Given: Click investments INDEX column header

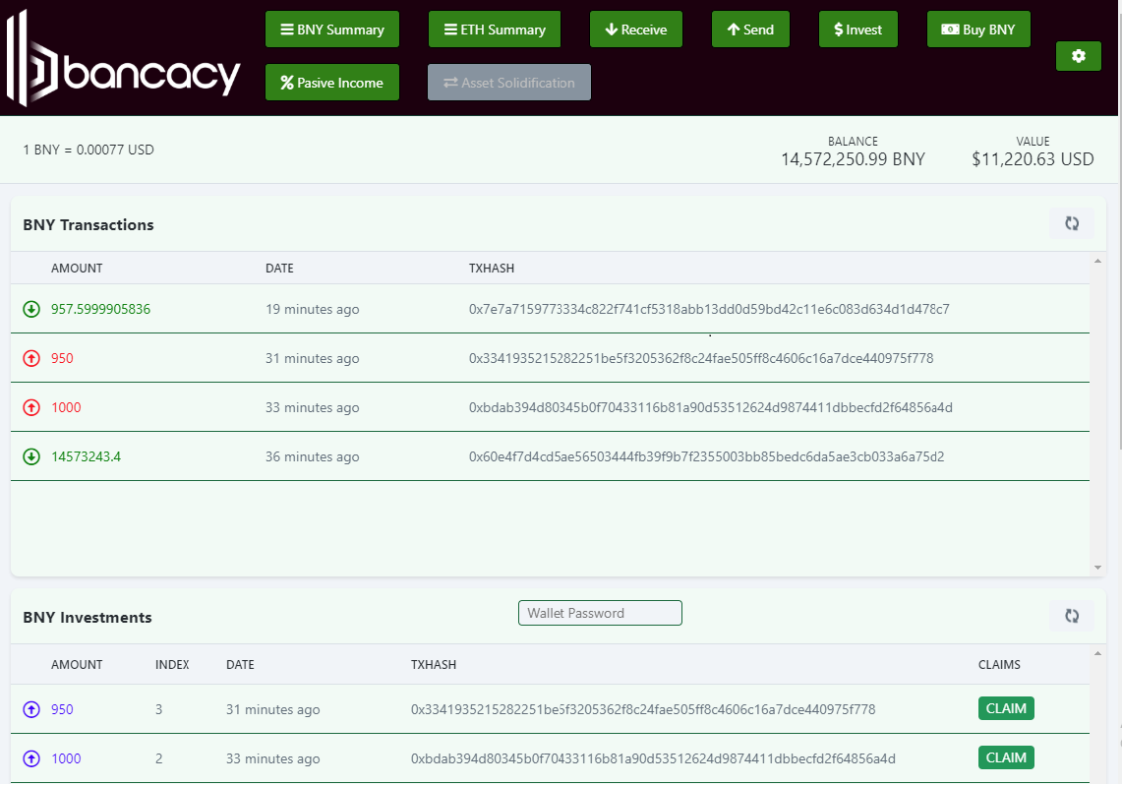Looking at the screenshot, I should pyautogui.click(x=172, y=664).
